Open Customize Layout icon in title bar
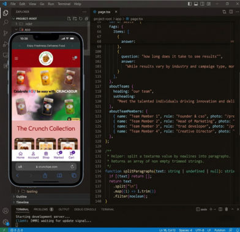Image resolution: width=240 pixels, height=232 pixels. [x=209, y=4]
